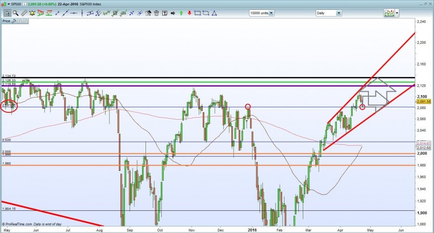Choose the vertical line tool
This screenshot has height=233, width=434.
(x=82, y=13)
